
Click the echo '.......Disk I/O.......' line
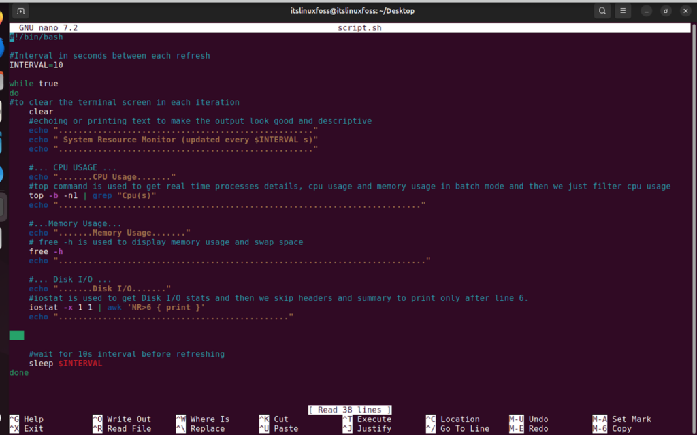coord(100,289)
